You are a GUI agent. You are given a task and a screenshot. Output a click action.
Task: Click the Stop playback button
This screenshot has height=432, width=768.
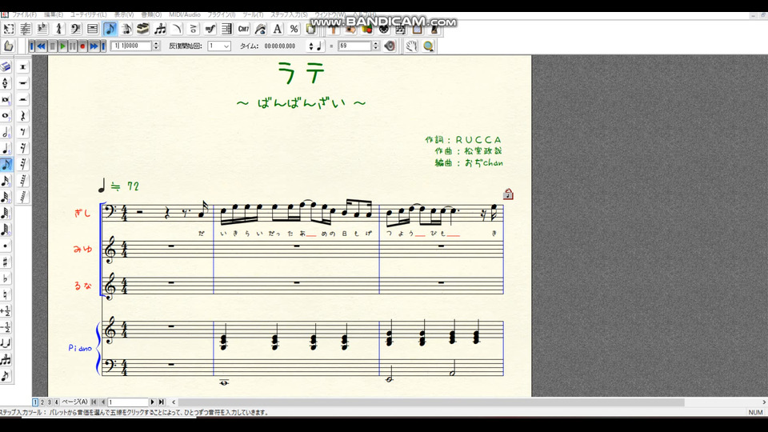coord(53,46)
